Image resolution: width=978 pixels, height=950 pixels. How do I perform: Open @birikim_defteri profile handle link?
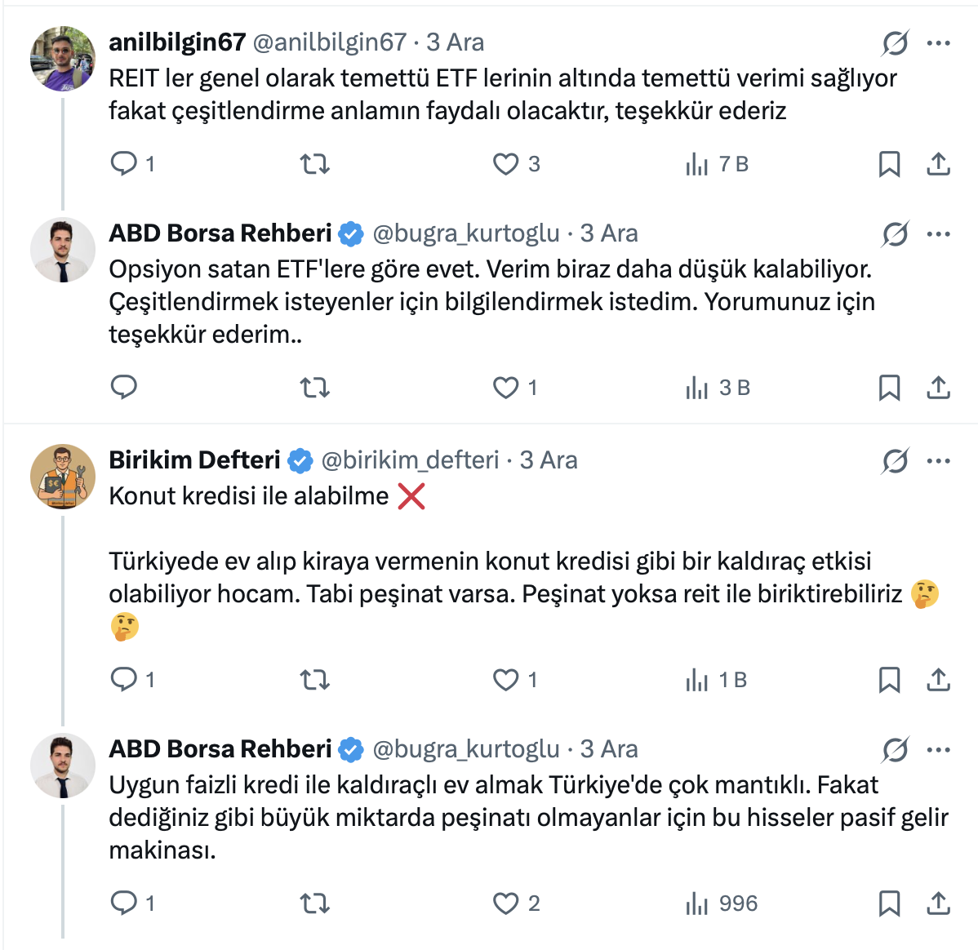(x=410, y=460)
